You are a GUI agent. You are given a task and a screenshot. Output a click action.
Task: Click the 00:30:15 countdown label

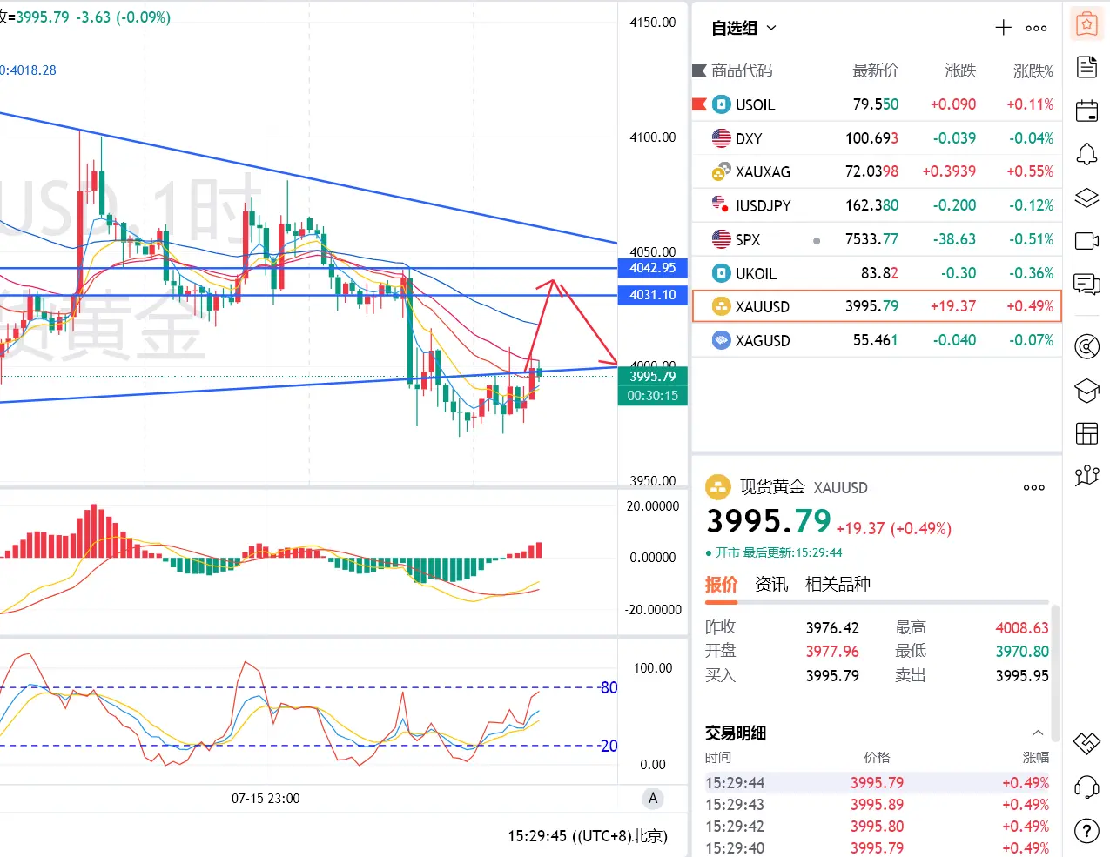pos(653,396)
